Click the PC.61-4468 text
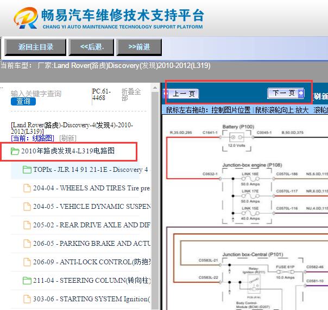The width and height of the screenshot is (328, 310). [x=101, y=95]
